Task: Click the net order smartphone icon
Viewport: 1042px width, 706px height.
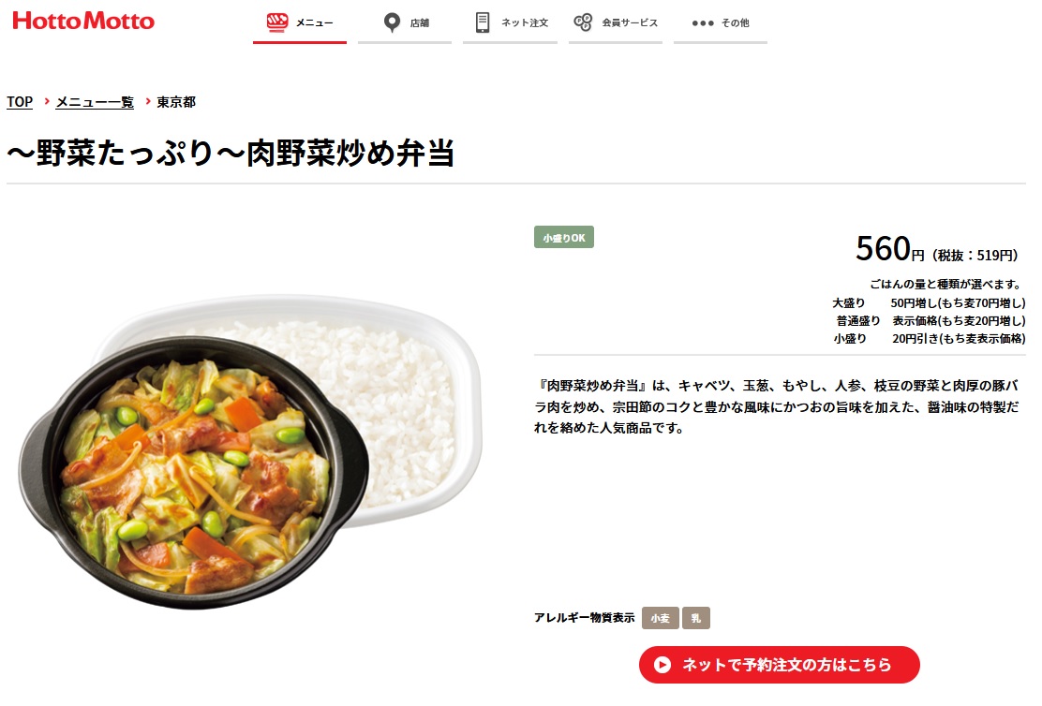Action: coord(483,22)
